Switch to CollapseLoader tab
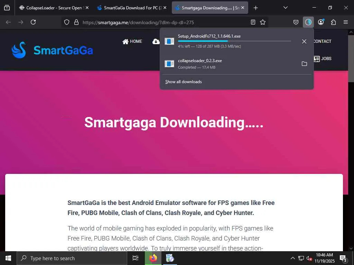This screenshot has height=265, width=354. (54, 8)
